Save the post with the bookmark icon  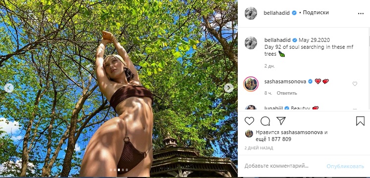pos(360,121)
